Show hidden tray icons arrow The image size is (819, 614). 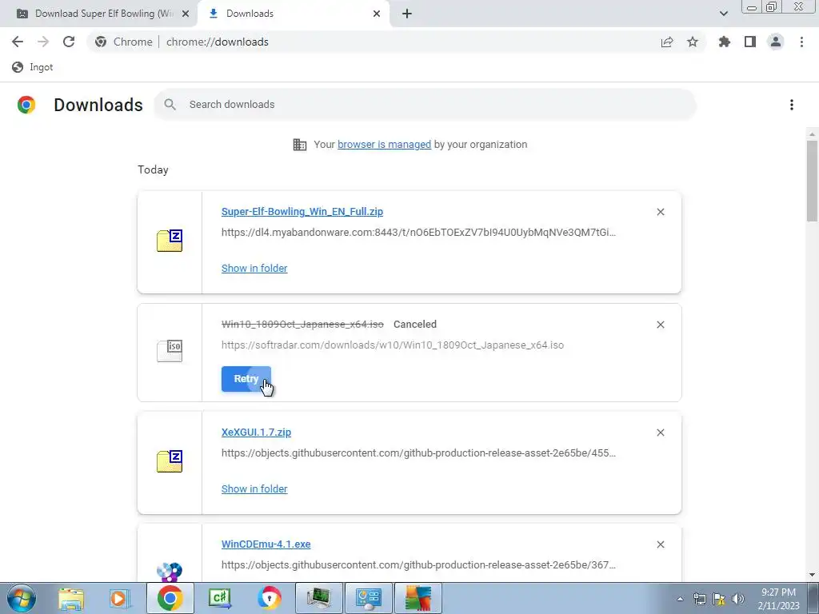tap(680, 599)
